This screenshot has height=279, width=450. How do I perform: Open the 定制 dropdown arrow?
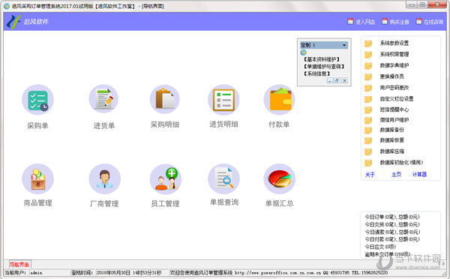(344, 45)
